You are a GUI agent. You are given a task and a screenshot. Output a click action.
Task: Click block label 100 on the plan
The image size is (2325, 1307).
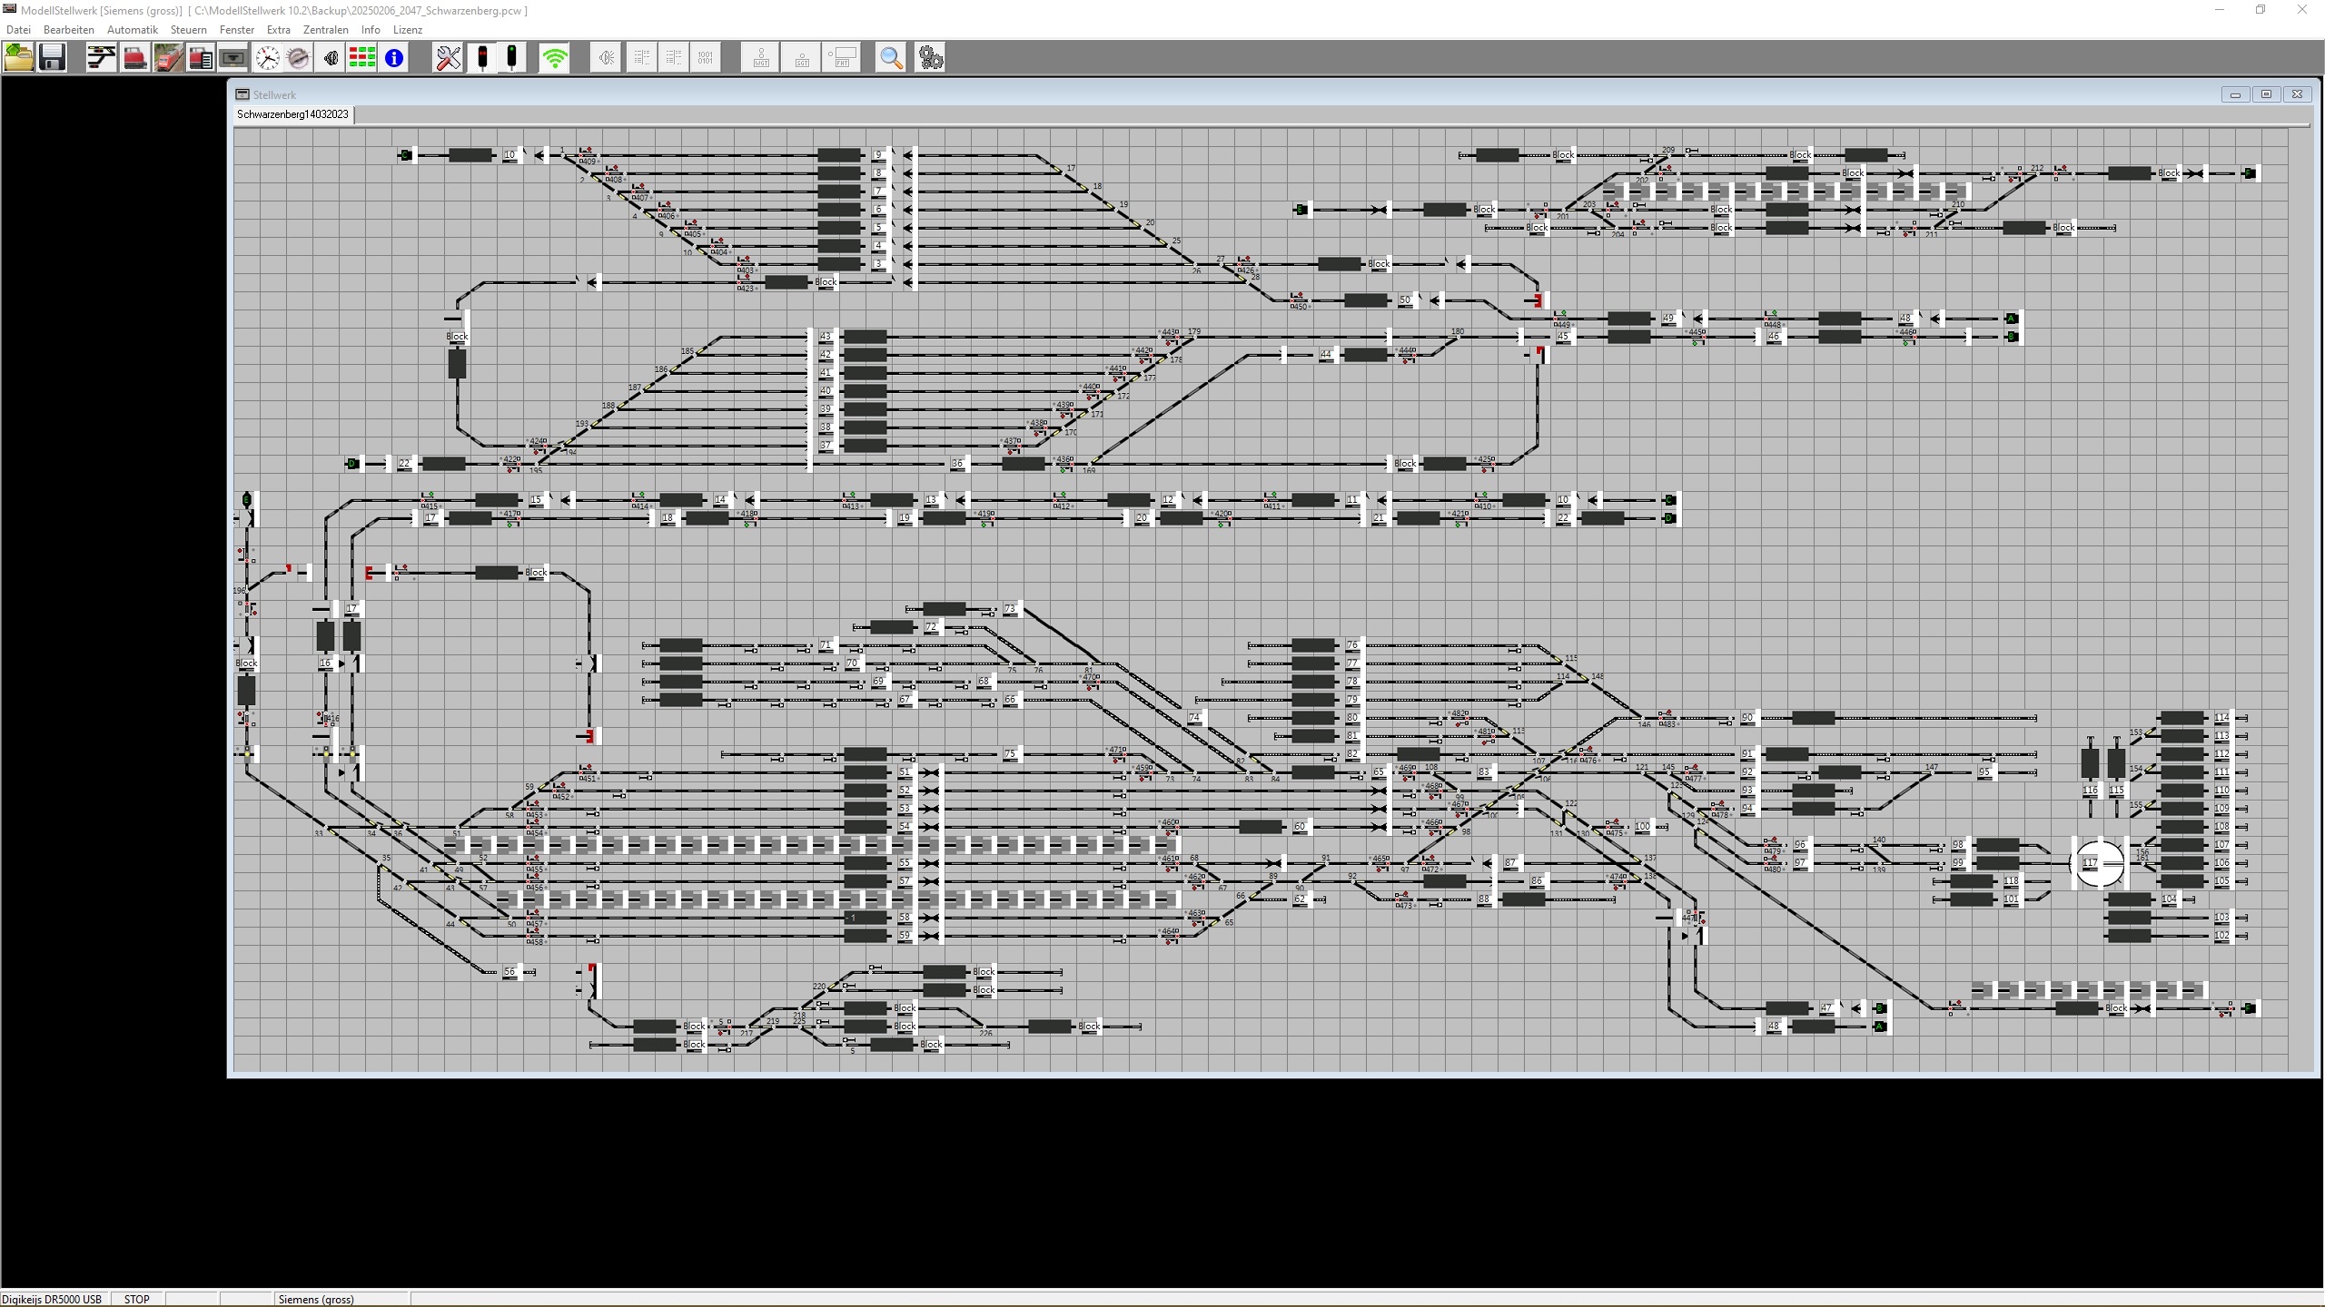(x=1642, y=826)
